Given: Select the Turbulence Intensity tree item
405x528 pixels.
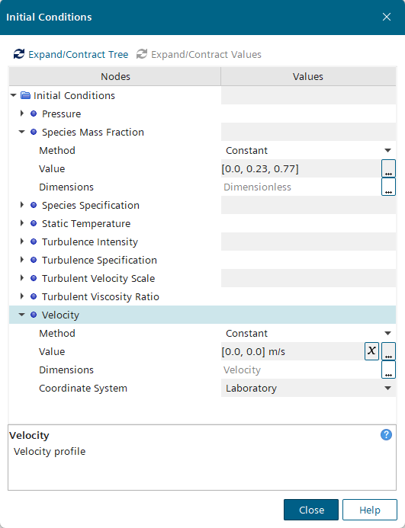Looking at the screenshot, I should point(90,242).
